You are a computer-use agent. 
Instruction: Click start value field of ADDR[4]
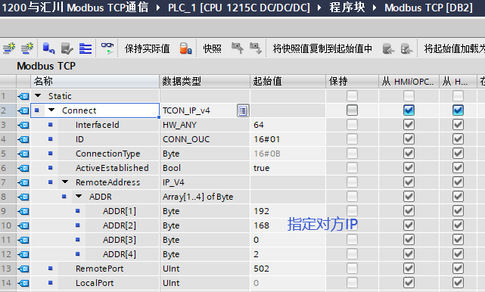pos(288,254)
